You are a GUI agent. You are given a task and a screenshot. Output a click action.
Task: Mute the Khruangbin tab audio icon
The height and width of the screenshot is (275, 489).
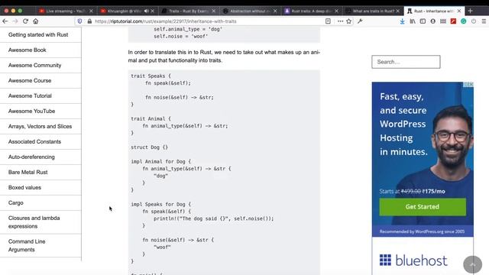146,11
